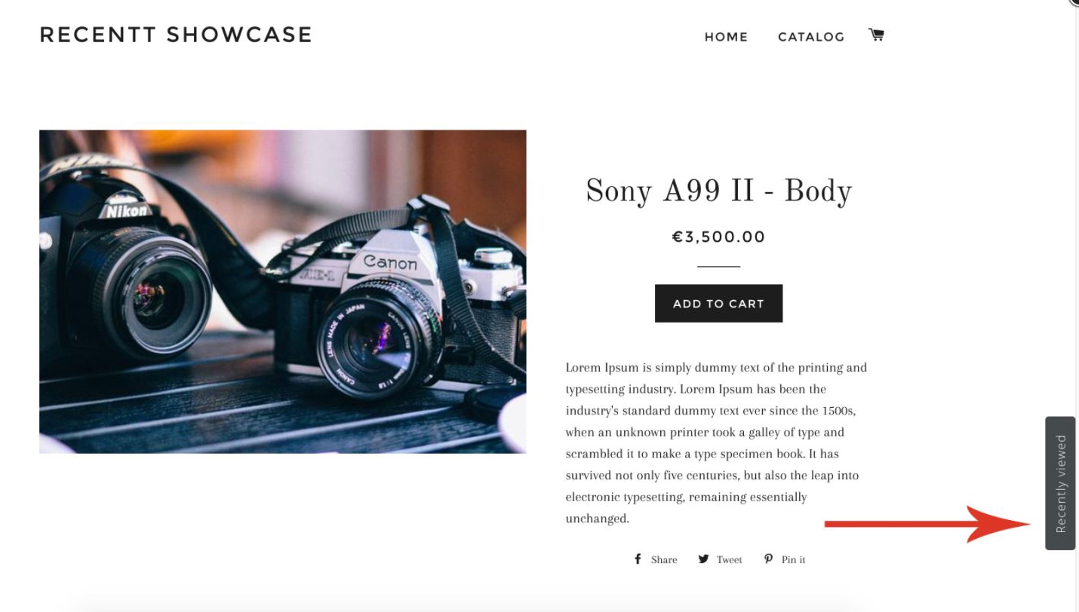Click the short divider line under the price
The width and height of the screenshot is (1079, 612).
pyautogui.click(x=718, y=266)
